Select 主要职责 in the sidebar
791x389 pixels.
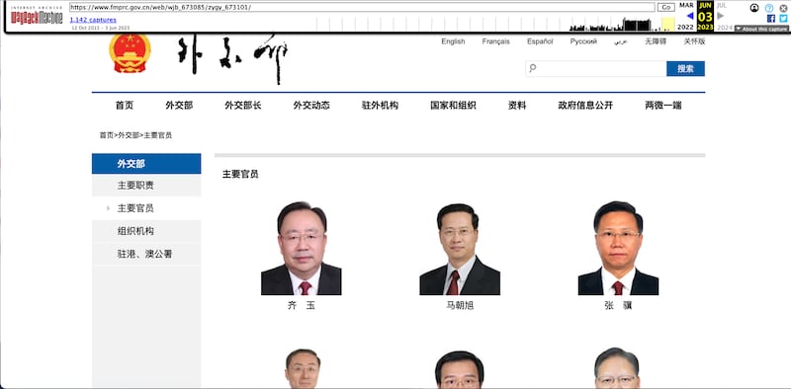[x=146, y=186]
